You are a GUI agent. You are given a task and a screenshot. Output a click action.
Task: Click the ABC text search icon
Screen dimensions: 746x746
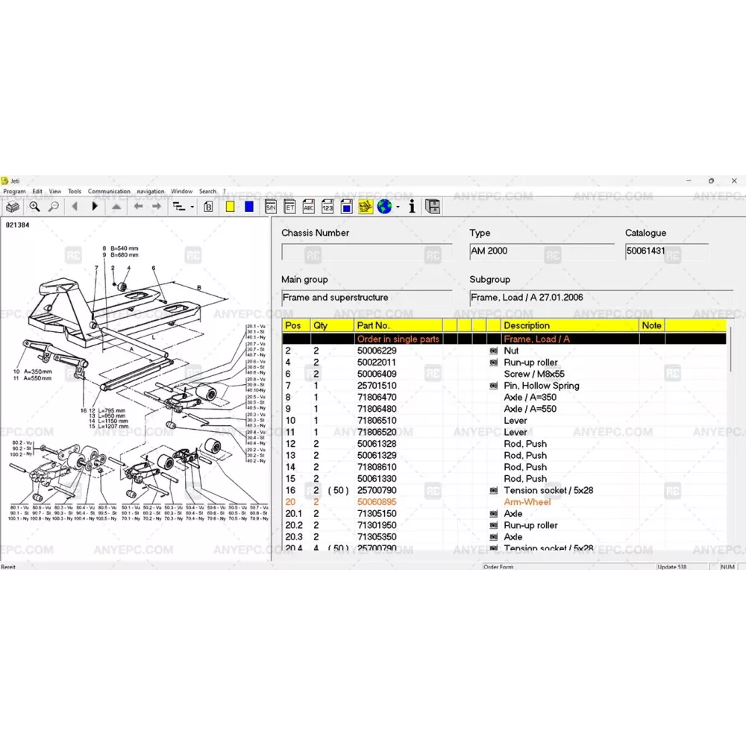pos(308,207)
